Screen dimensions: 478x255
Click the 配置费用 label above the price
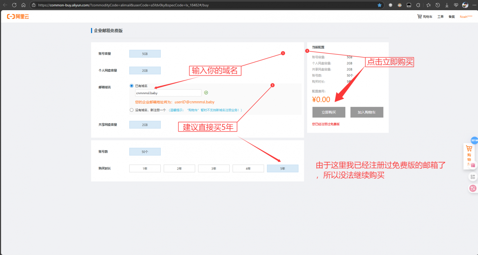pyautogui.click(x=319, y=91)
